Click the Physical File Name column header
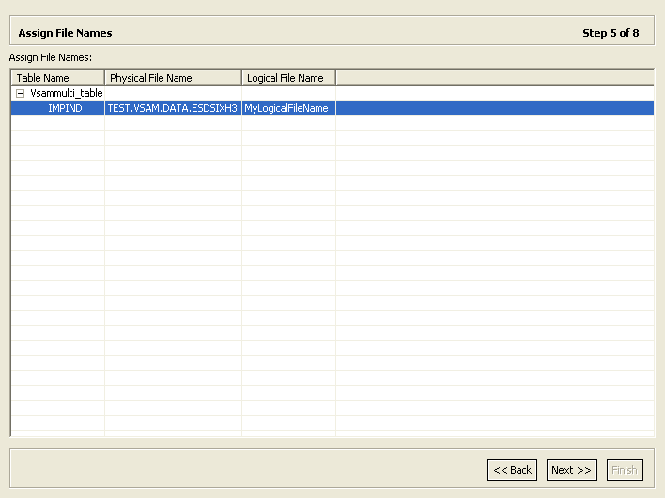The height and width of the screenshot is (498, 665). 173,78
